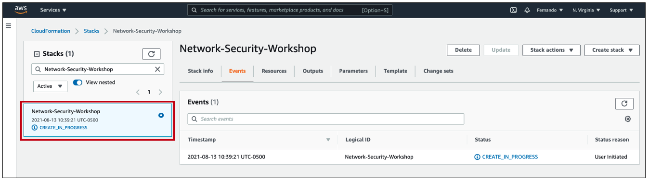Click the Status column header
Screen dimensions: 648x180
pos(482,140)
